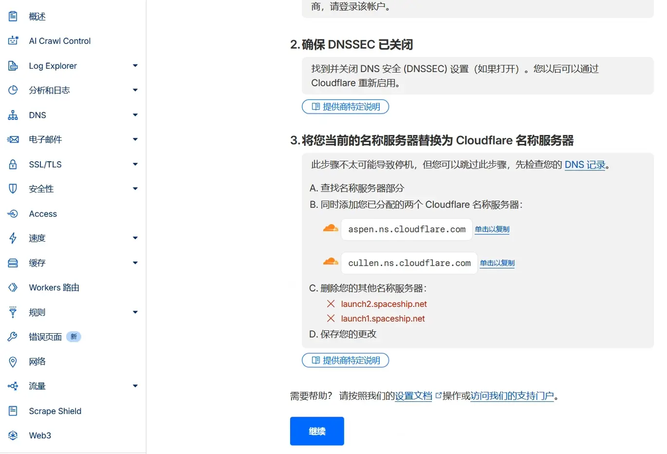Click the 分析和日志 pie chart icon
Viewport: 667px width, 454px height.
click(x=13, y=90)
